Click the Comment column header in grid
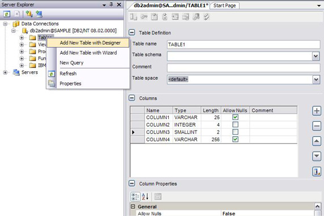The image size is (324, 216). point(274,110)
